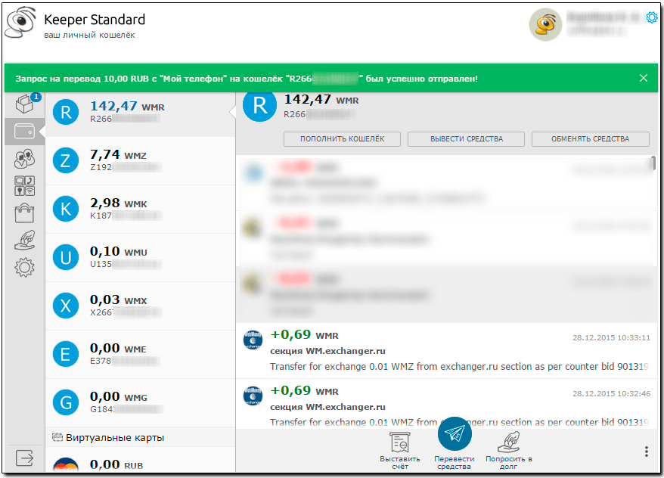This screenshot has height=478, width=664.
Task: Select the R wallet circle icon in list
Action: 66,112
